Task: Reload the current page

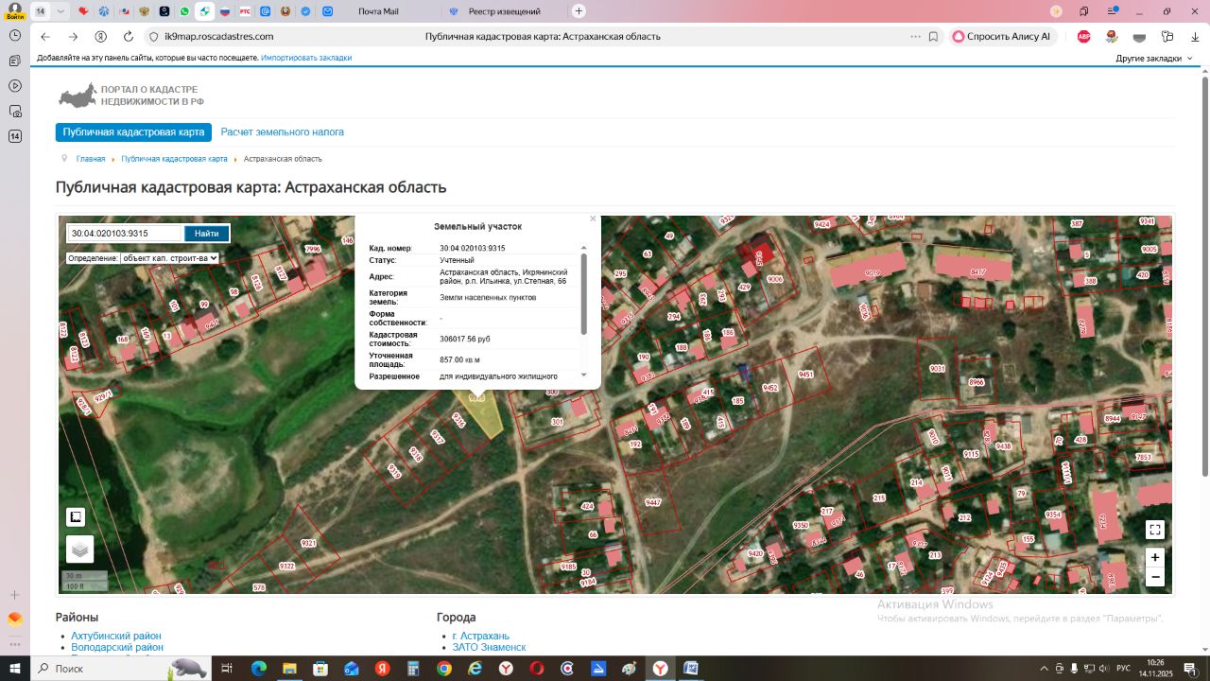Action: [x=129, y=37]
